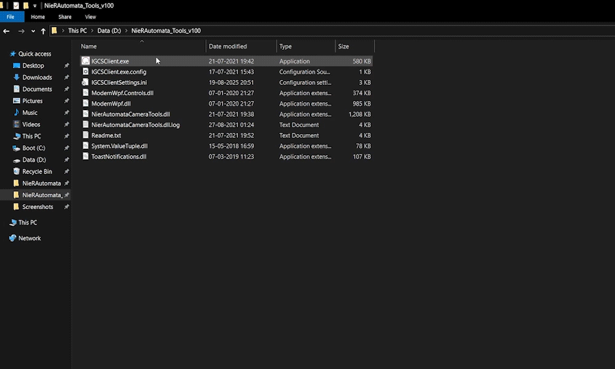Click the NierAutomataCameraTools.dll.log file icon

click(x=85, y=125)
